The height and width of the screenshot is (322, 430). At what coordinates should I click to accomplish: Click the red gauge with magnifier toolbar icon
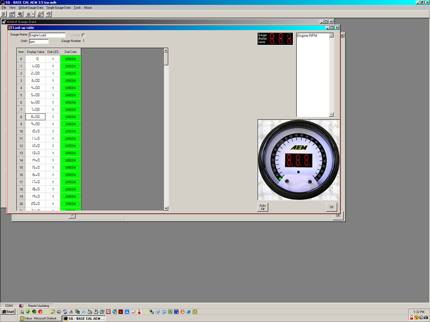click(20, 14)
